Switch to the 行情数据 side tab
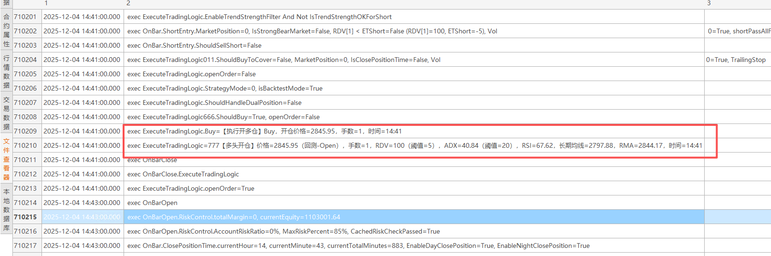Screen dimensions: 771x256 6,72
